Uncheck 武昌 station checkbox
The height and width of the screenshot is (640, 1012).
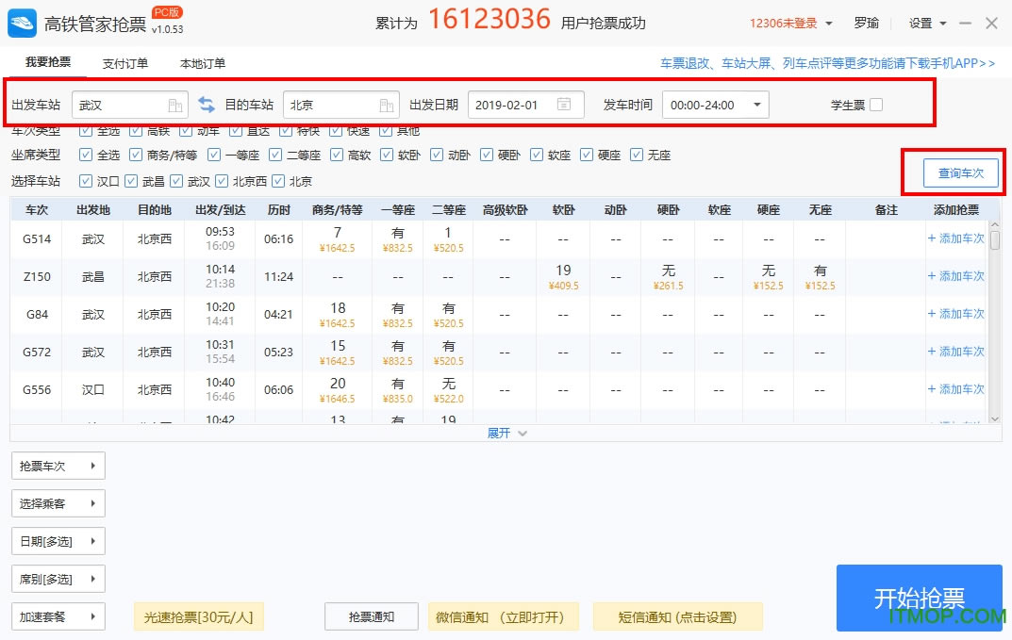(131, 181)
